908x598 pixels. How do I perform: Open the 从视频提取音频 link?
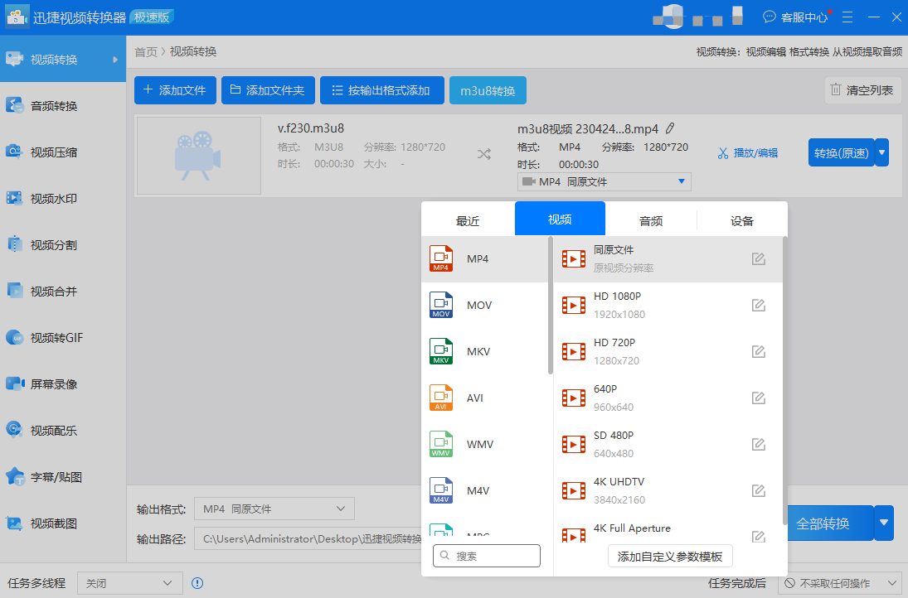click(867, 51)
